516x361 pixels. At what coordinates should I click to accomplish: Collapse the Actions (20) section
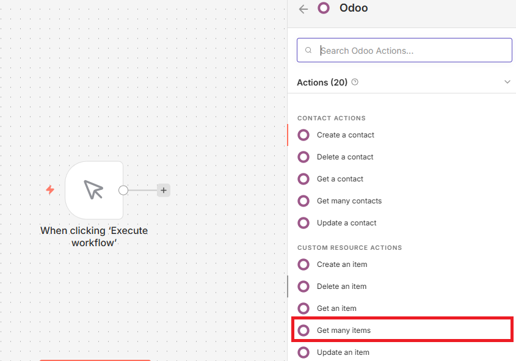[x=507, y=81]
